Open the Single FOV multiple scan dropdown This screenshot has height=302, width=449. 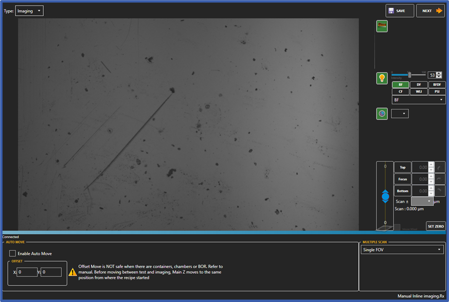[402, 249]
